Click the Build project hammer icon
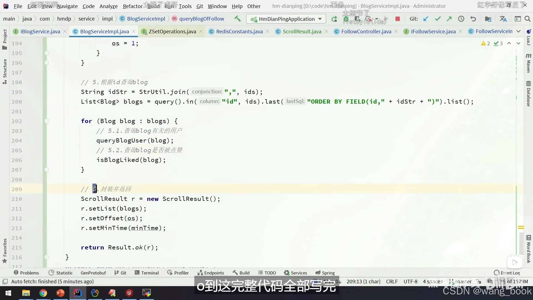This screenshot has height=300, width=533. pyautogui.click(x=237, y=19)
